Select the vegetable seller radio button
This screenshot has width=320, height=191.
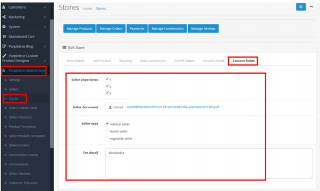[107, 138]
